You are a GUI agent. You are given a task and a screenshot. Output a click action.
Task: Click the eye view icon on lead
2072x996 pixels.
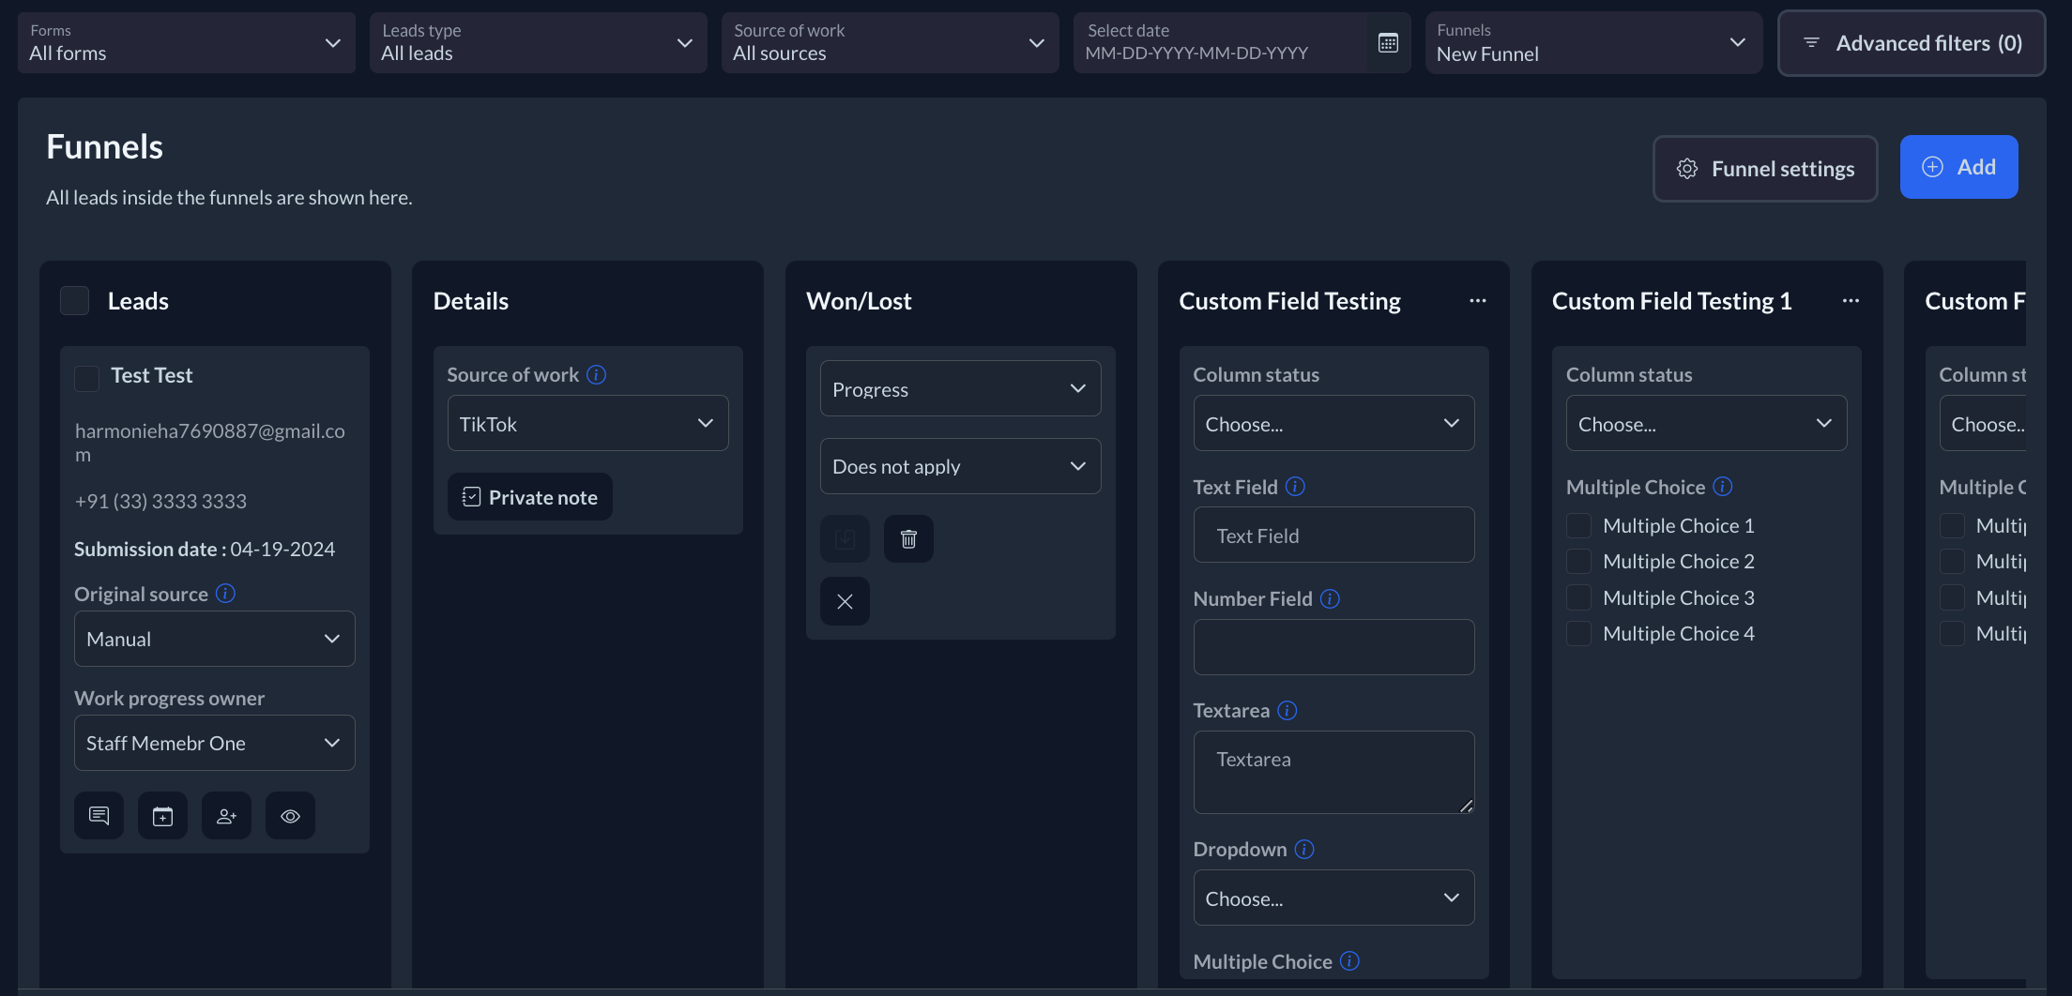click(290, 816)
